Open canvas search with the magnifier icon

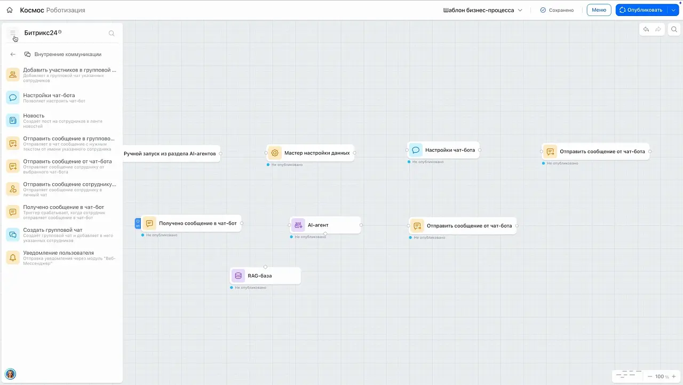pyautogui.click(x=674, y=29)
